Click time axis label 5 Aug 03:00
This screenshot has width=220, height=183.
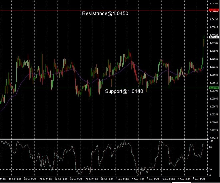click(x=169, y=179)
